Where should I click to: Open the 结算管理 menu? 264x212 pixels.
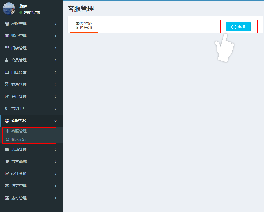pyautogui.click(x=32, y=186)
